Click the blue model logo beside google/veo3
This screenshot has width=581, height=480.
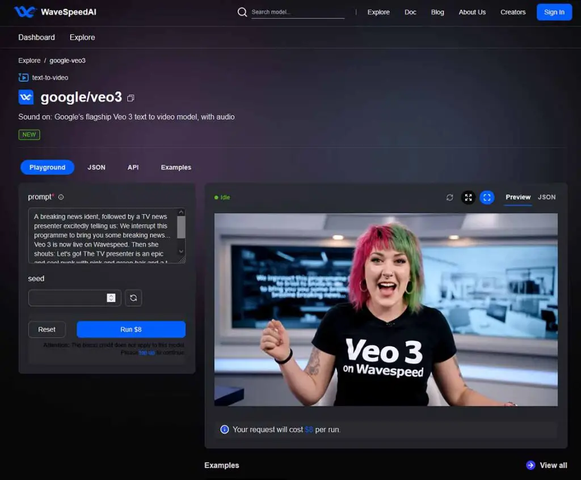point(26,97)
